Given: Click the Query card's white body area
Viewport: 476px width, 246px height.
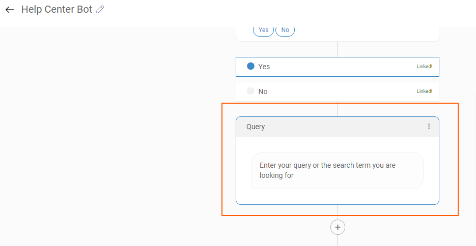Looking at the screenshot, I should (x=337, y=197).
